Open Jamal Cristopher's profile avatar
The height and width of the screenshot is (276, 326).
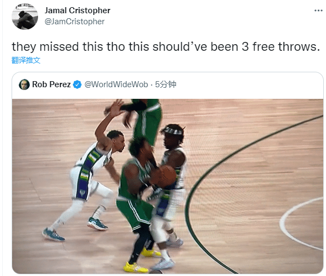[25, 17]
